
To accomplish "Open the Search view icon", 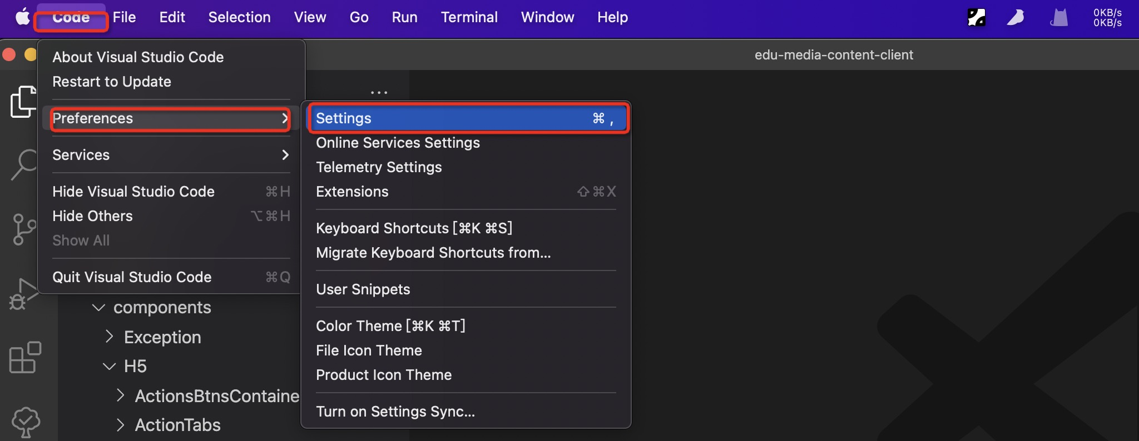I will [24, 164].
